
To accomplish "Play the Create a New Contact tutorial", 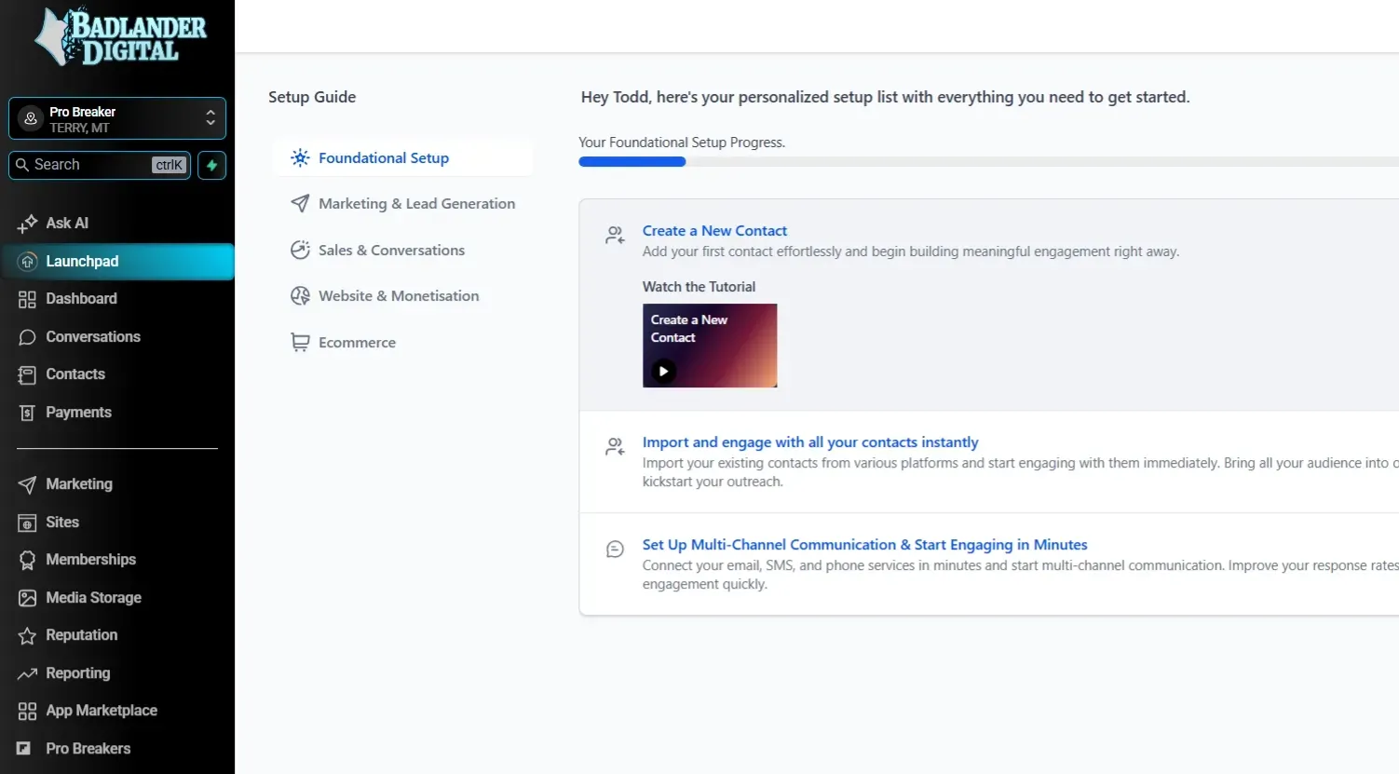I will [662, 371].
